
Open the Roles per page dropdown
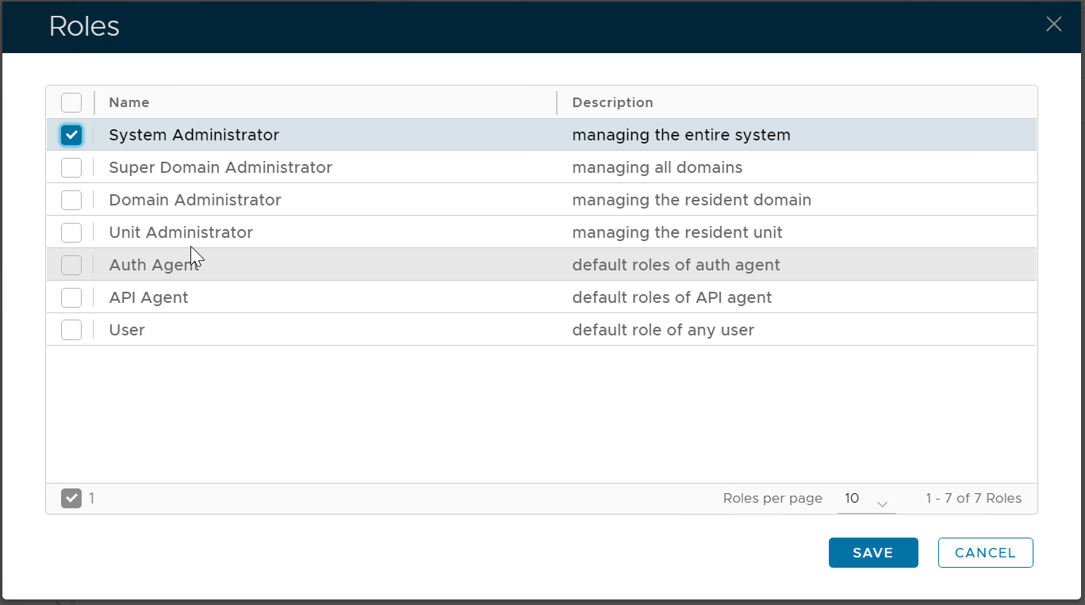click(865, 499)
